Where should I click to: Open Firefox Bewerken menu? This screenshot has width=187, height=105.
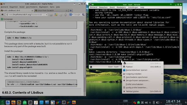click(x=14, y=7)
